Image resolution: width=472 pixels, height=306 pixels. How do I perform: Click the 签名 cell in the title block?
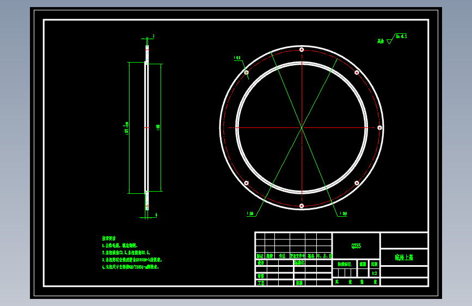311,256
